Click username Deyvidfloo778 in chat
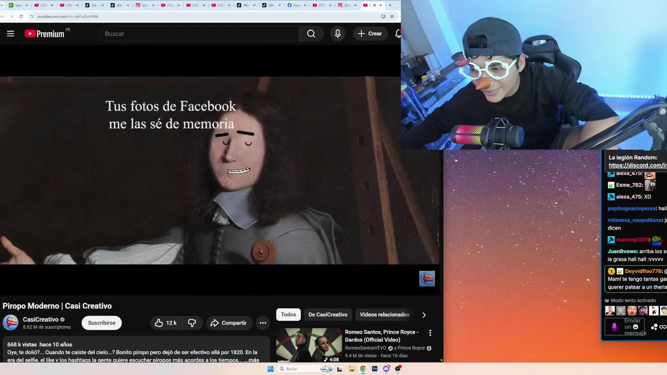 tap(644, 271)
